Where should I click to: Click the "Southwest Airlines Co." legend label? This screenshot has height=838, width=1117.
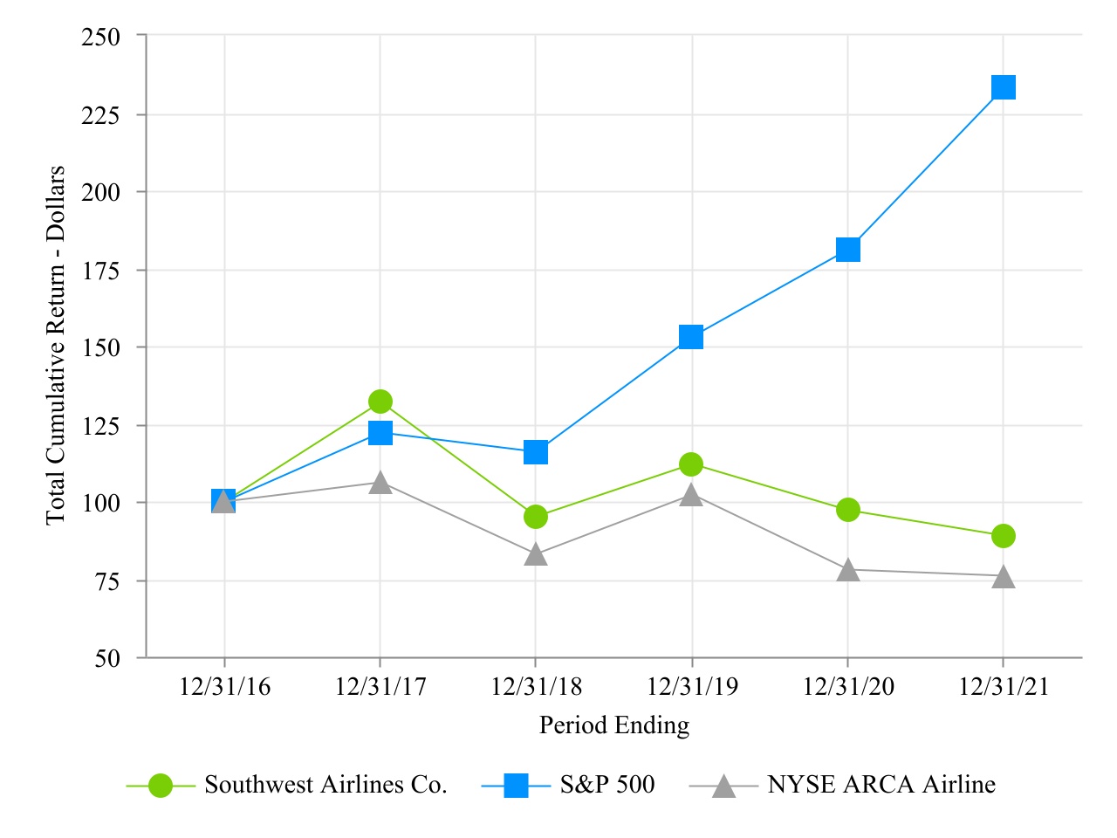[x=326, y=785]
